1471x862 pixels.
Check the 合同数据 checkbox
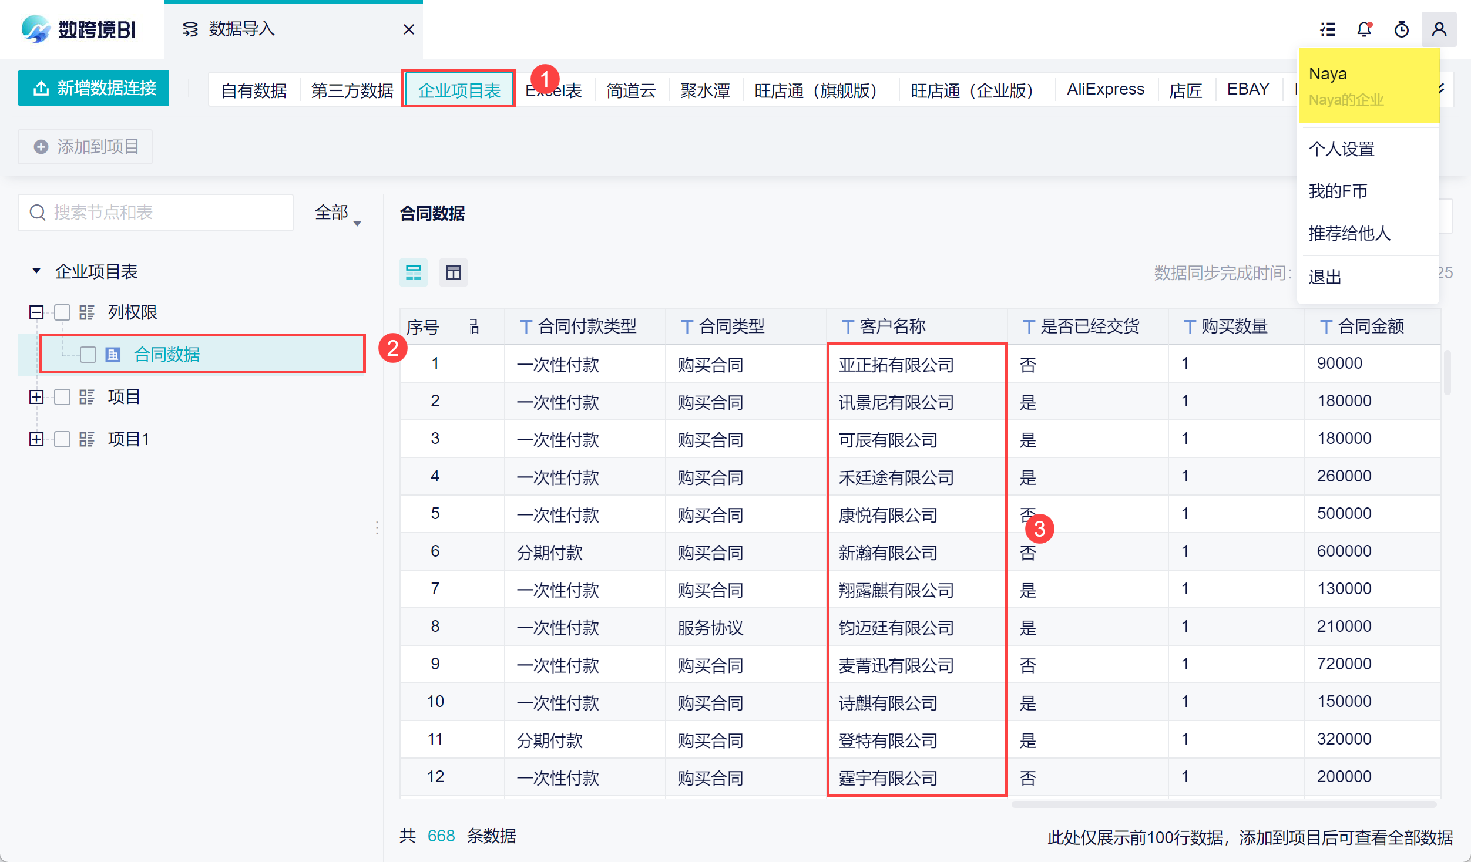pyautogui.click(x=88, y=354)
